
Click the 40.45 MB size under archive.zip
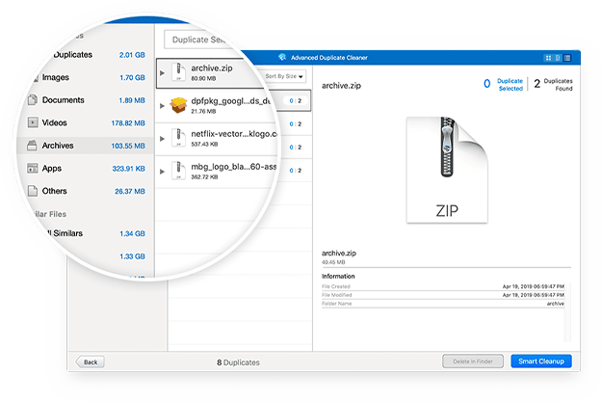click(x=333, y=262)
